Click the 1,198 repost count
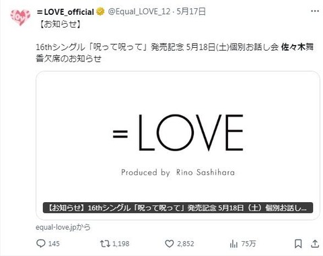Image resolution: width=323 pixels, height=256 pixels. pos(121,244)
